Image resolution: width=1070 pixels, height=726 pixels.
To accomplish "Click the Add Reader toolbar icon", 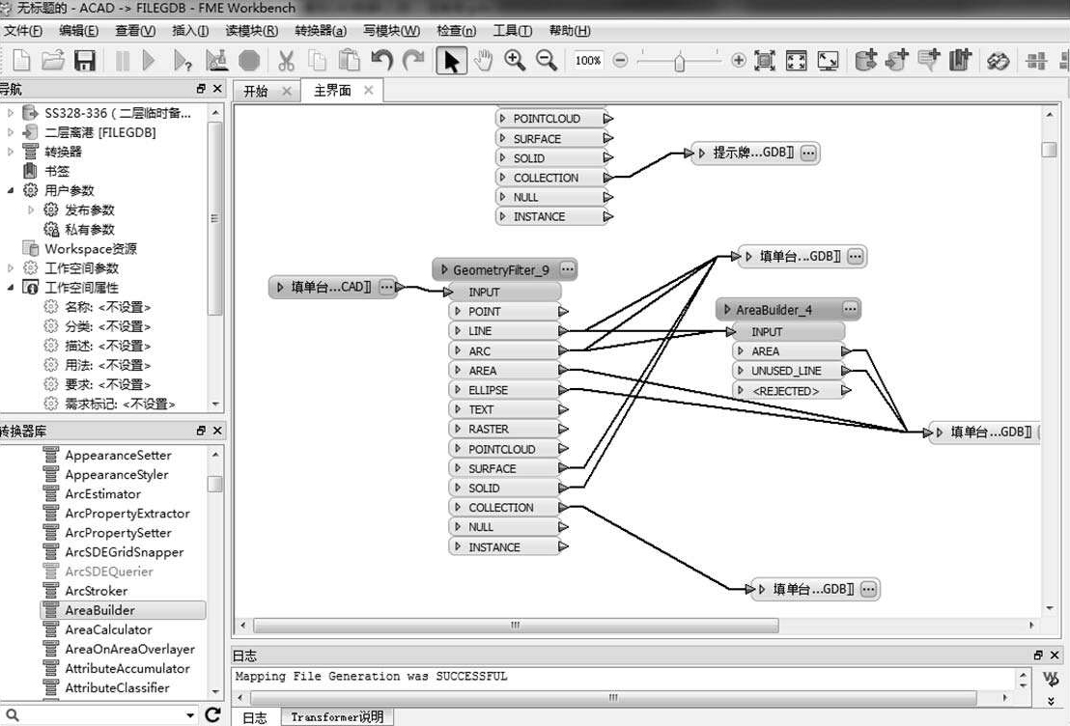I will (865, 60).
